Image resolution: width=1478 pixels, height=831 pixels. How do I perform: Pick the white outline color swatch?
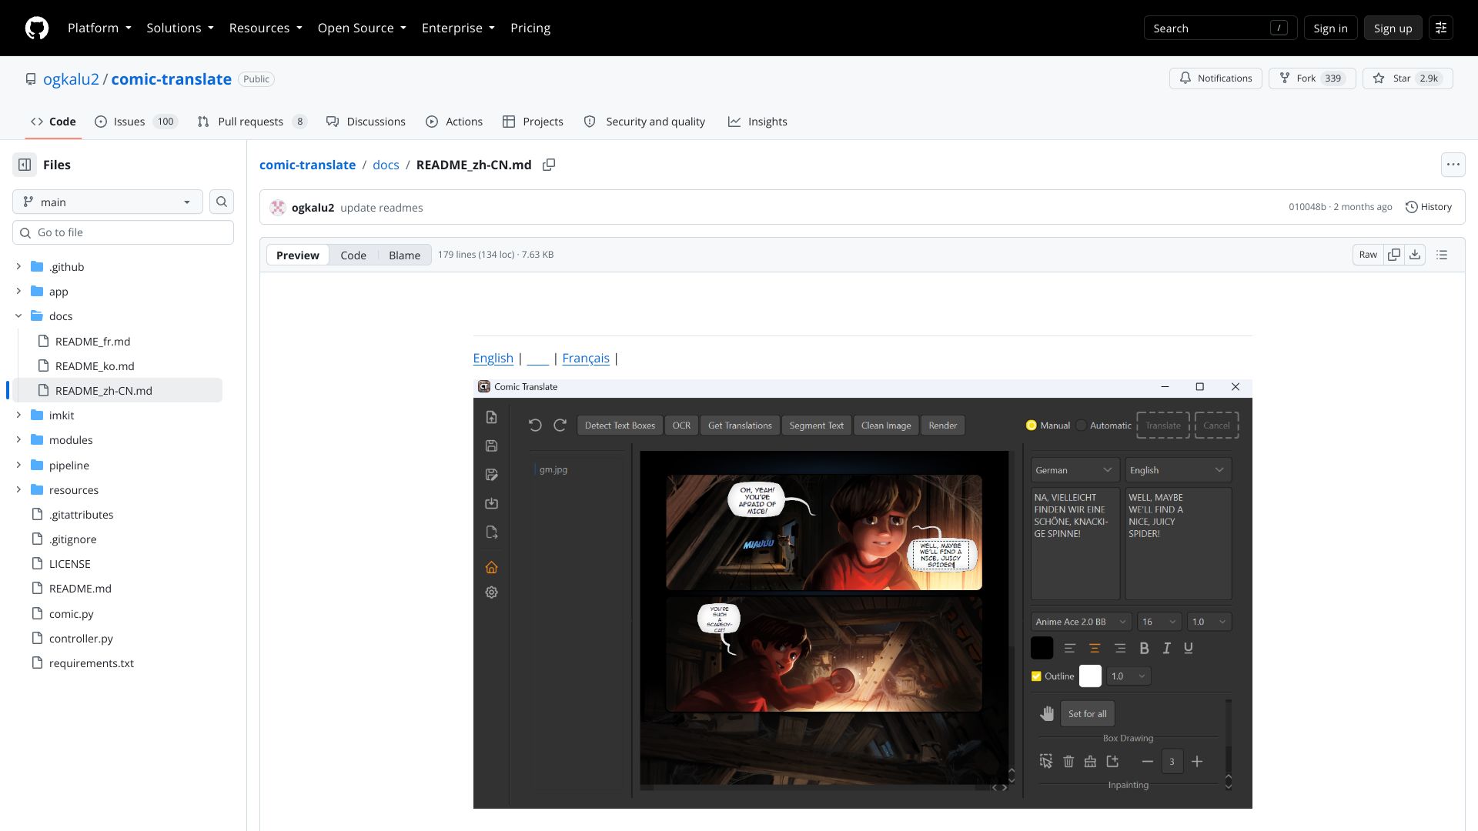[x=1090, y=676]
